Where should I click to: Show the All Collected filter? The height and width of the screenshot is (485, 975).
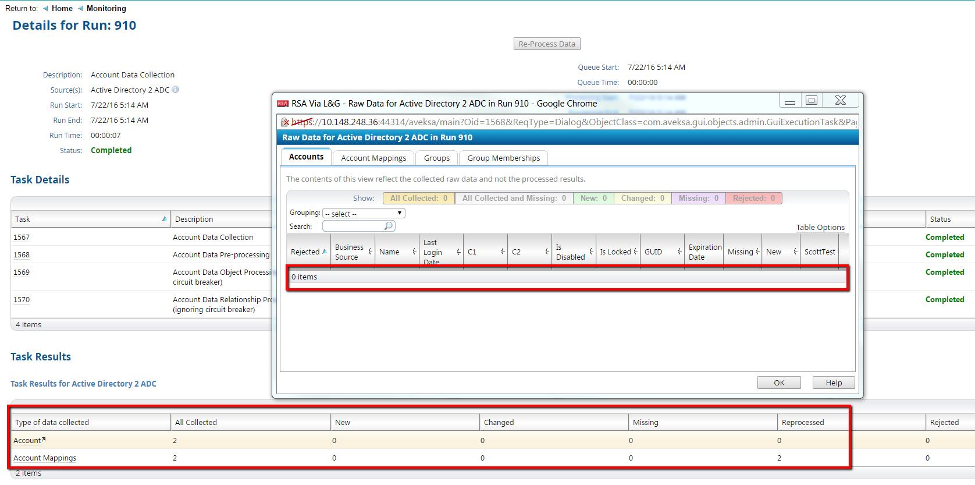point(418,199)
